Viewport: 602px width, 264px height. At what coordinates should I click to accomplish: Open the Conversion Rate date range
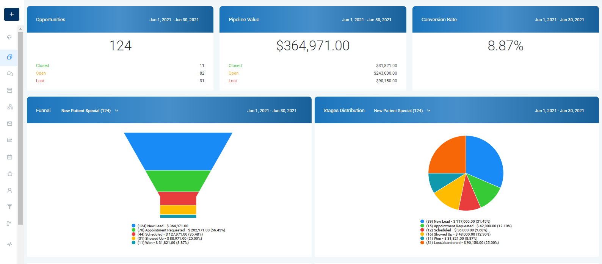click(559, 20)
